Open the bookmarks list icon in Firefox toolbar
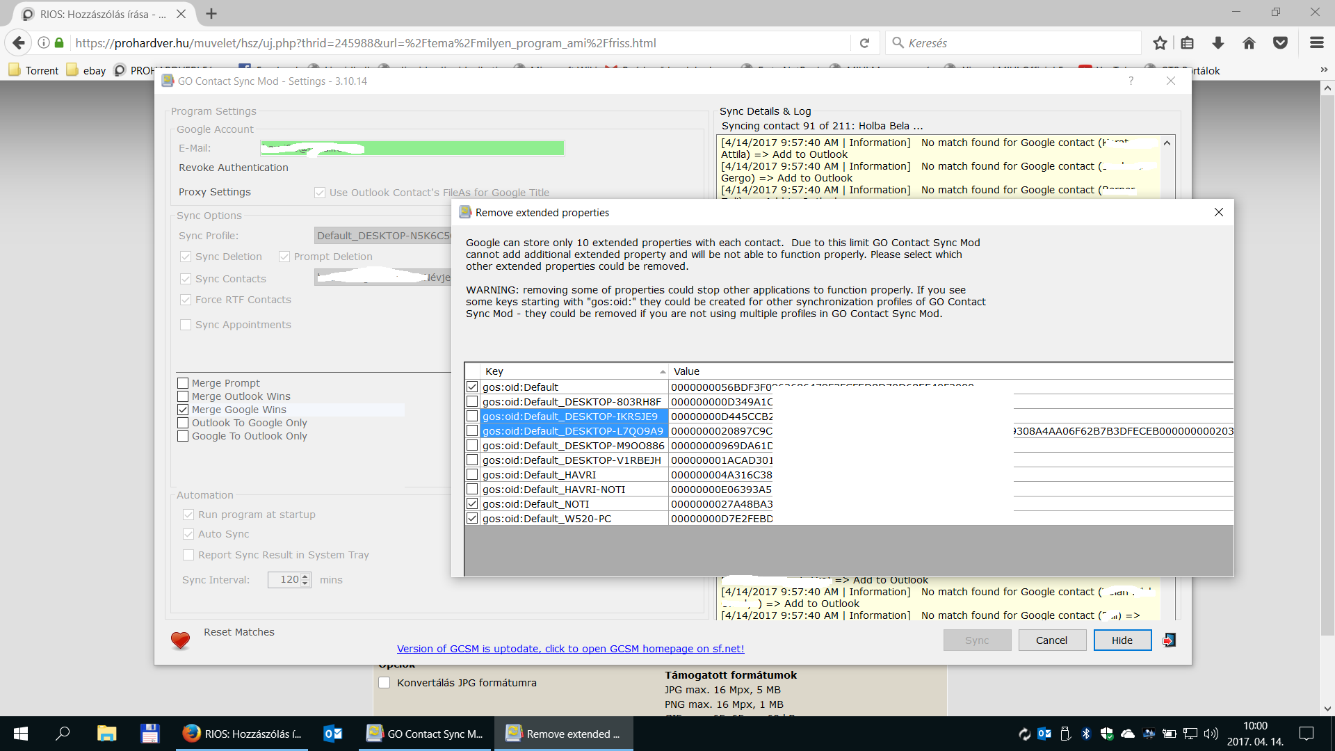Viewport: 1335px width, 751px height. [1188, 43]
